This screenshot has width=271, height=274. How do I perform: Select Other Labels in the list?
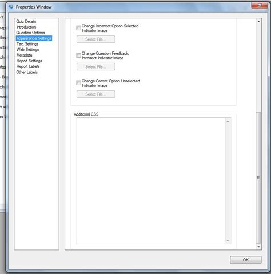pyautogui.click(x=27, y=72)
